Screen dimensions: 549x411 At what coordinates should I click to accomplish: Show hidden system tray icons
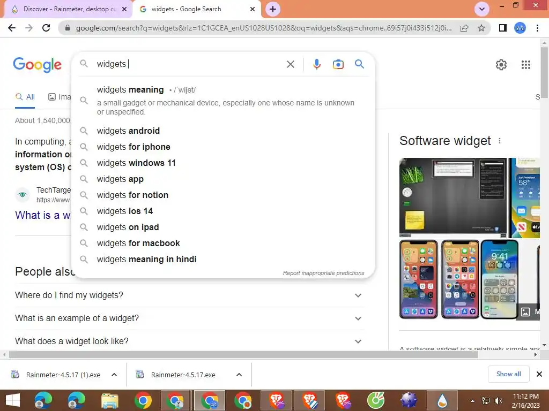click(x=472, y=401)
